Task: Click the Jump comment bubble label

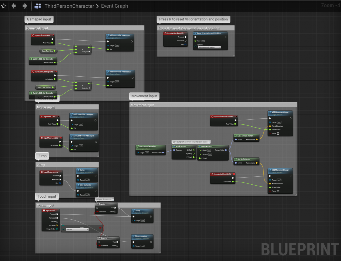Action: [x=42, y=156]
